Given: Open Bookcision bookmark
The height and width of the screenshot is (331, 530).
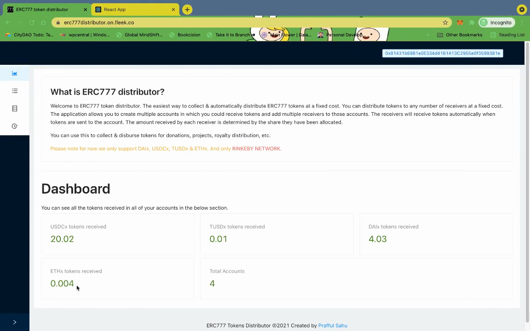Looking at the screenshot, I should click(185, 35).
